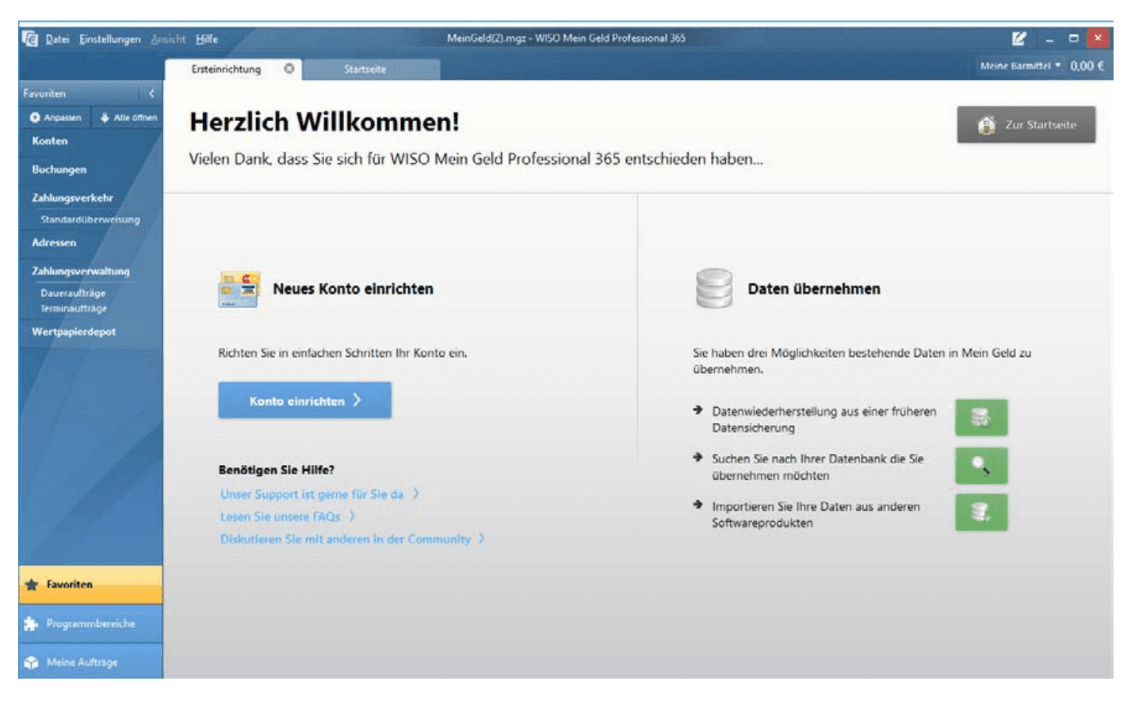
Task: Open the Community discussion link
Action: (346, 539)
